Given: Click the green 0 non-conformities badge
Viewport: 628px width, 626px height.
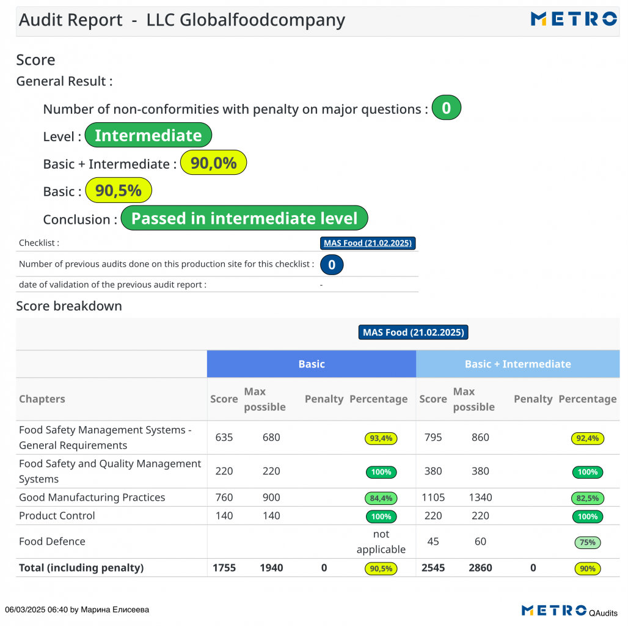Looking at the screenshot, I should coord(446,108).
